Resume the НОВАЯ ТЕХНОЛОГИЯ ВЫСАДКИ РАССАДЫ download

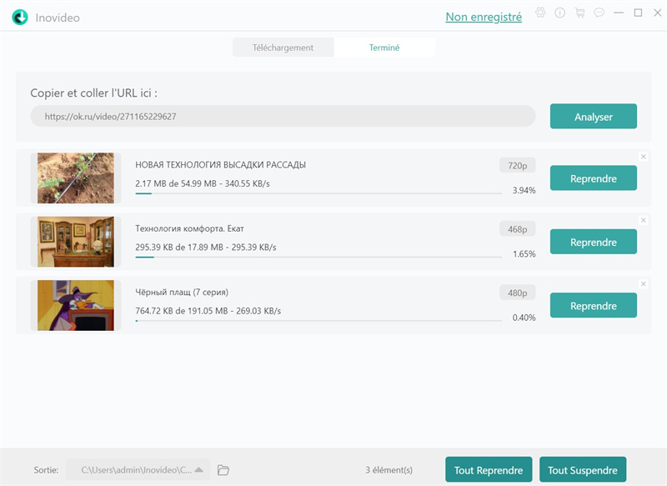(594, 178)
